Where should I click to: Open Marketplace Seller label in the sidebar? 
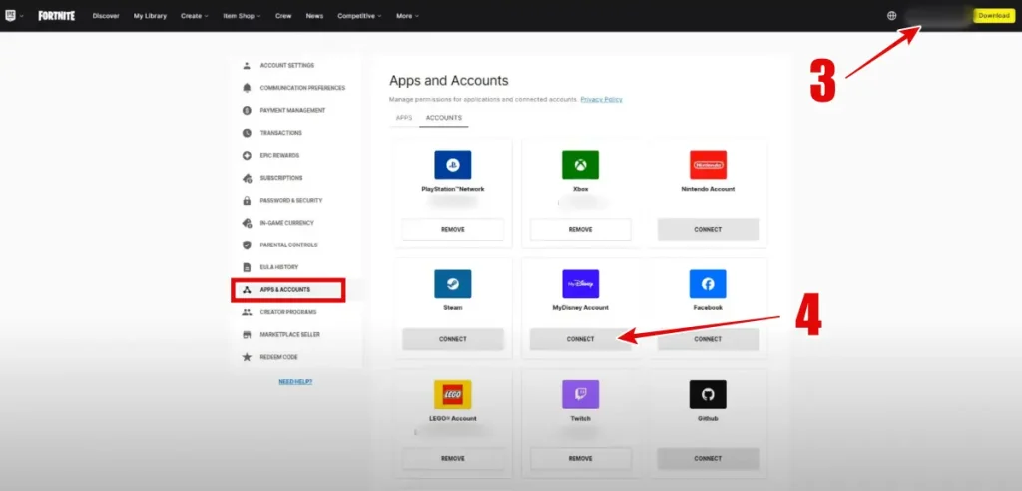290,334
